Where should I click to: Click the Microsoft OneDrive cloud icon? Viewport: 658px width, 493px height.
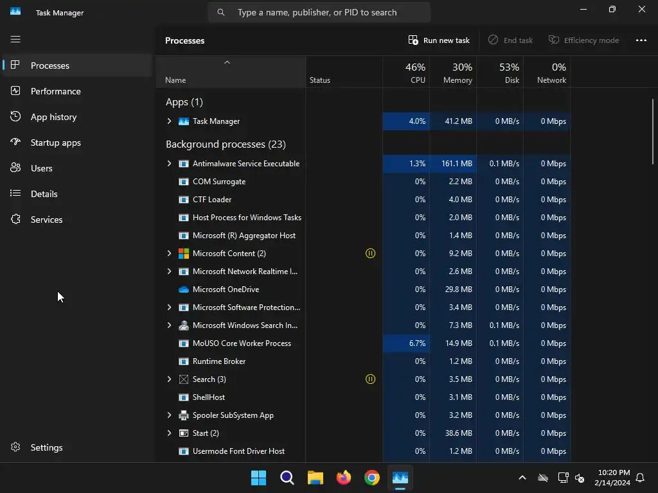coord(184,290)
